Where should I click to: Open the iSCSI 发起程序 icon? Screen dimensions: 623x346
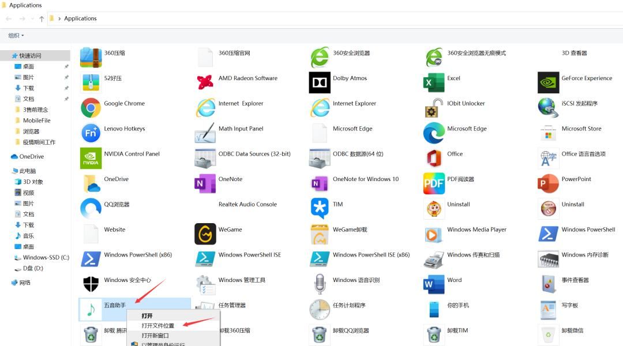[549, 108]
